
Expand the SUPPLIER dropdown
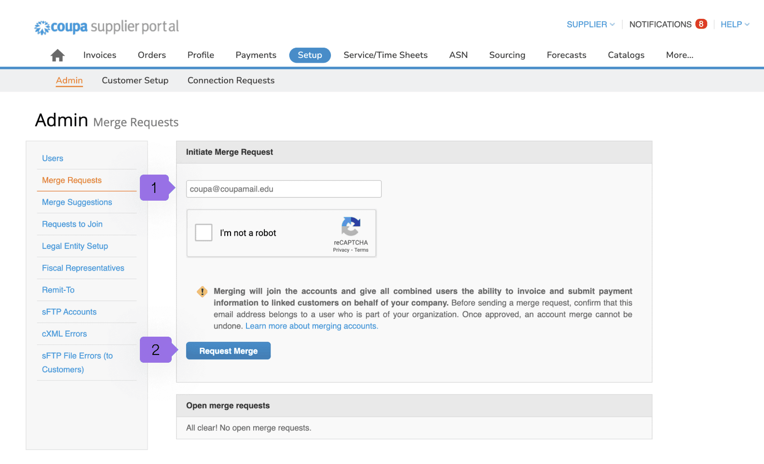(x=591, y=24)
